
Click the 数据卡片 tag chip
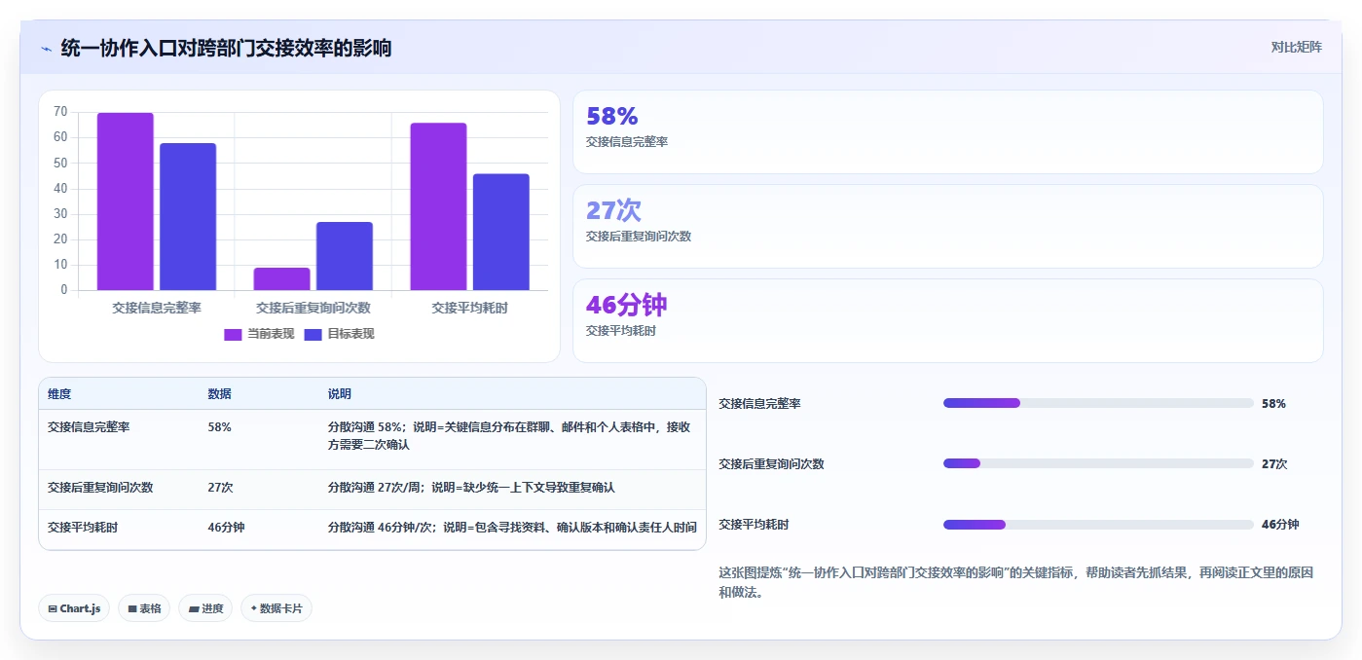click(276, 608)
